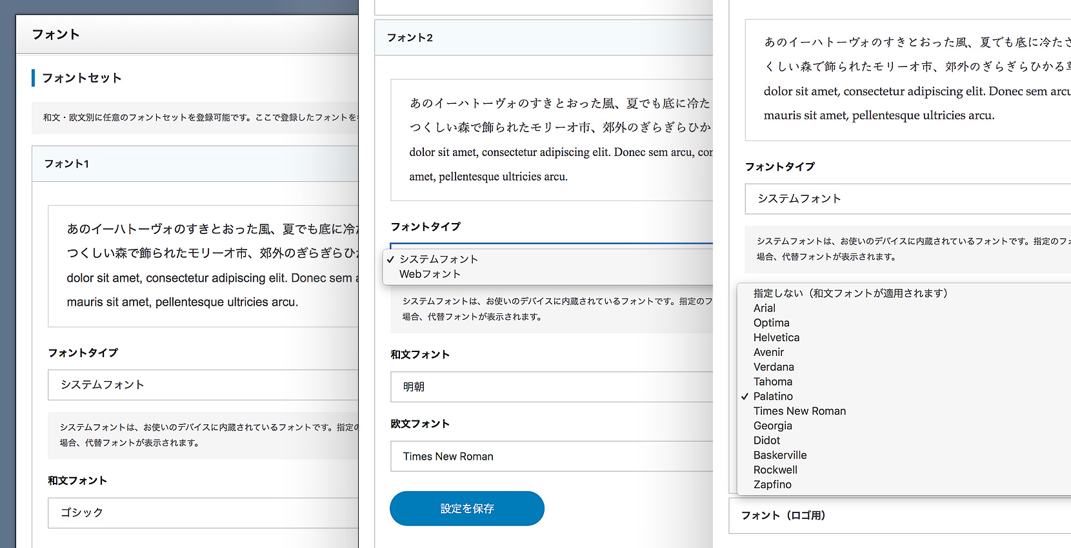
Task: Choose Avenir from the font list
Action: (768, 353)
